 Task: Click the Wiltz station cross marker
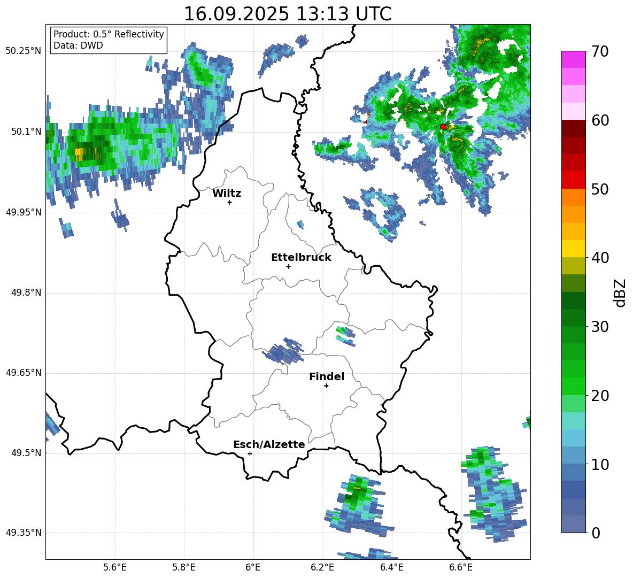click(x=230, y=202)
